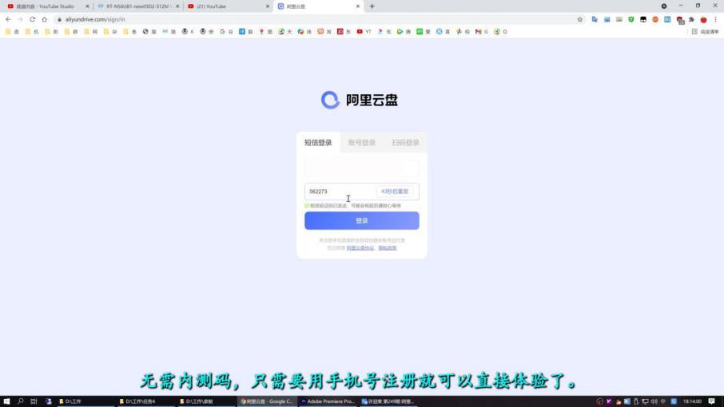Open the Windows Start menu
The width and height of the screenshot is (724, 407).
(6, 401)
